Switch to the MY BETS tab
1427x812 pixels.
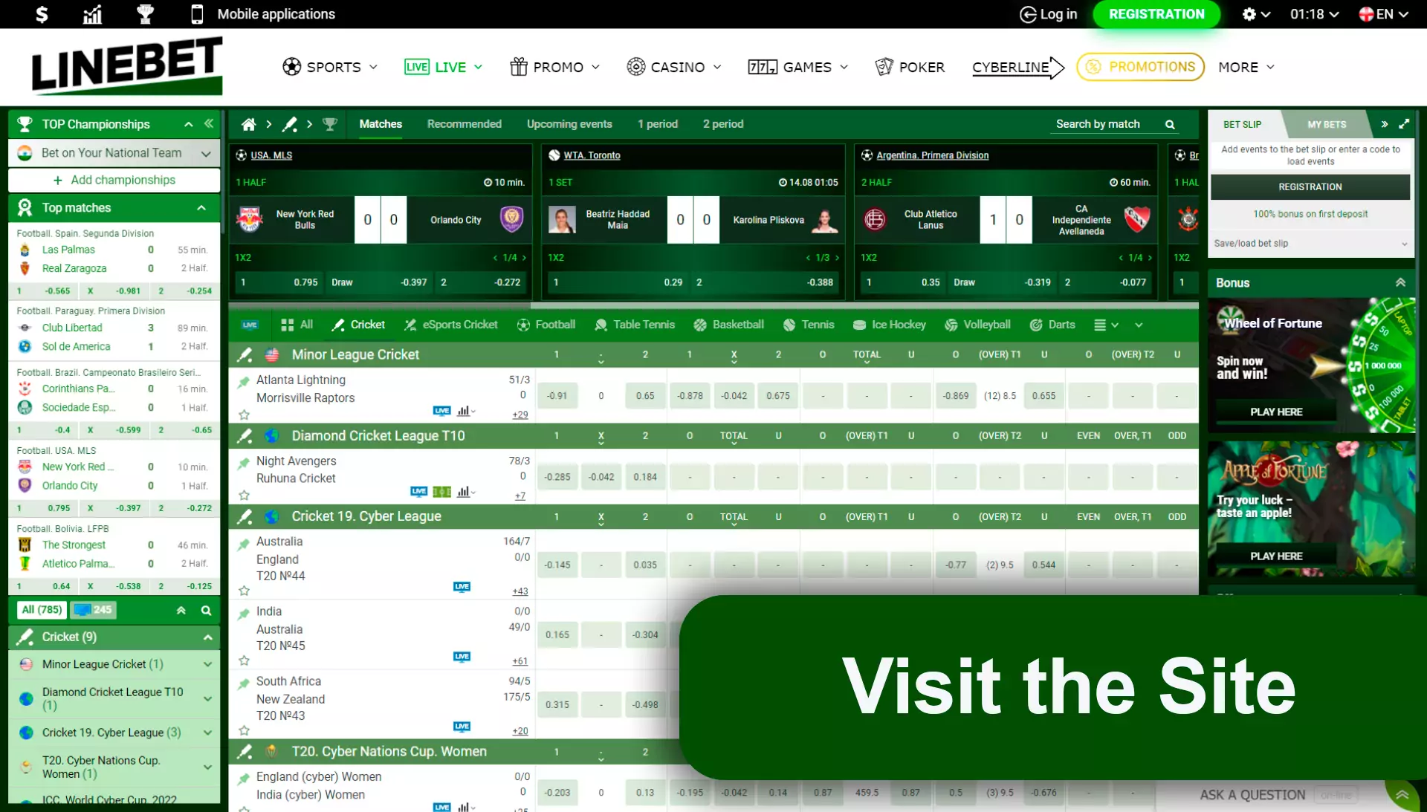[x=1327, y=124]
